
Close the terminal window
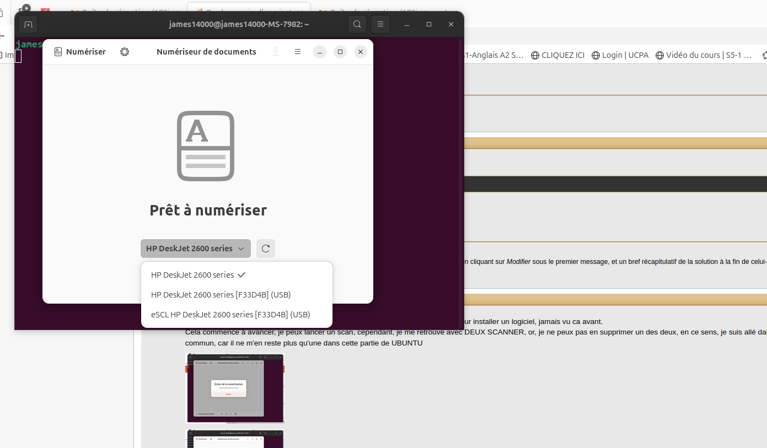pos(451,24)
